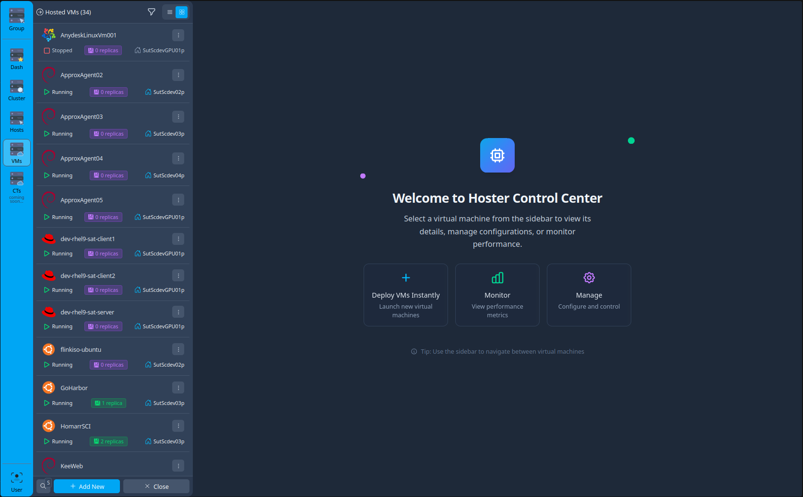Click the 2 replicas badge on HomarrSCI
This screenshot has height=497, width=803.
pos(108,441)
